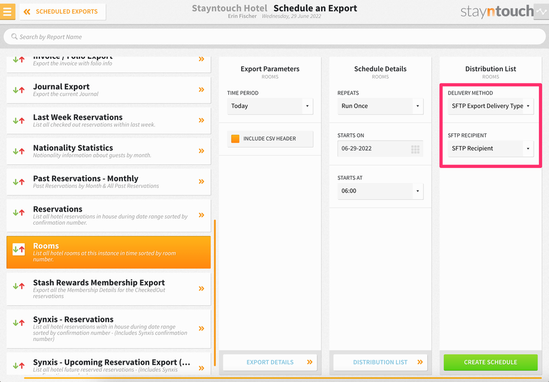Screen dimensions: 549x382
Task: Open the Repeats dropdown showing Run Once
Action: click(380, 106)
